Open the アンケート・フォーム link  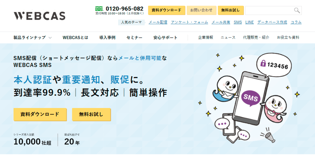coord(189,22)
